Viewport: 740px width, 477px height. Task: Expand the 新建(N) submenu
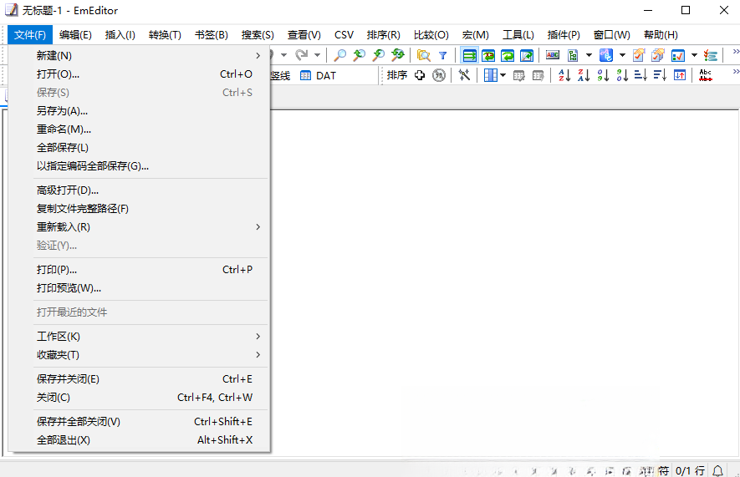coord(140,56)
